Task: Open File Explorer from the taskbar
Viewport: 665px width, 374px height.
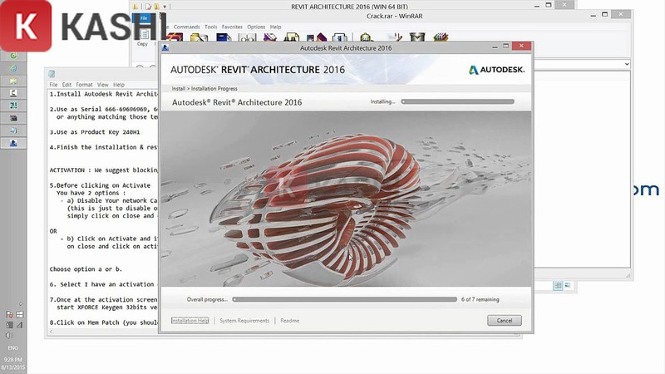Action: pos(13,81)
